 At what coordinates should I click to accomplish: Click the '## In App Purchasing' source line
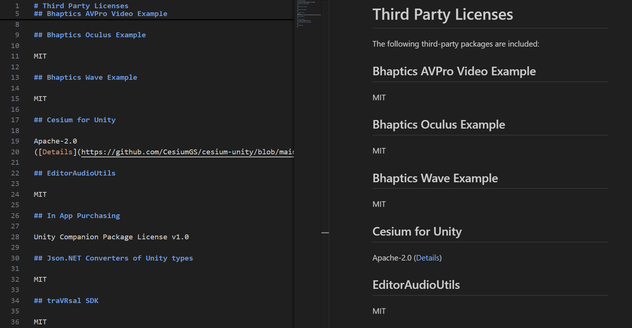77,216
